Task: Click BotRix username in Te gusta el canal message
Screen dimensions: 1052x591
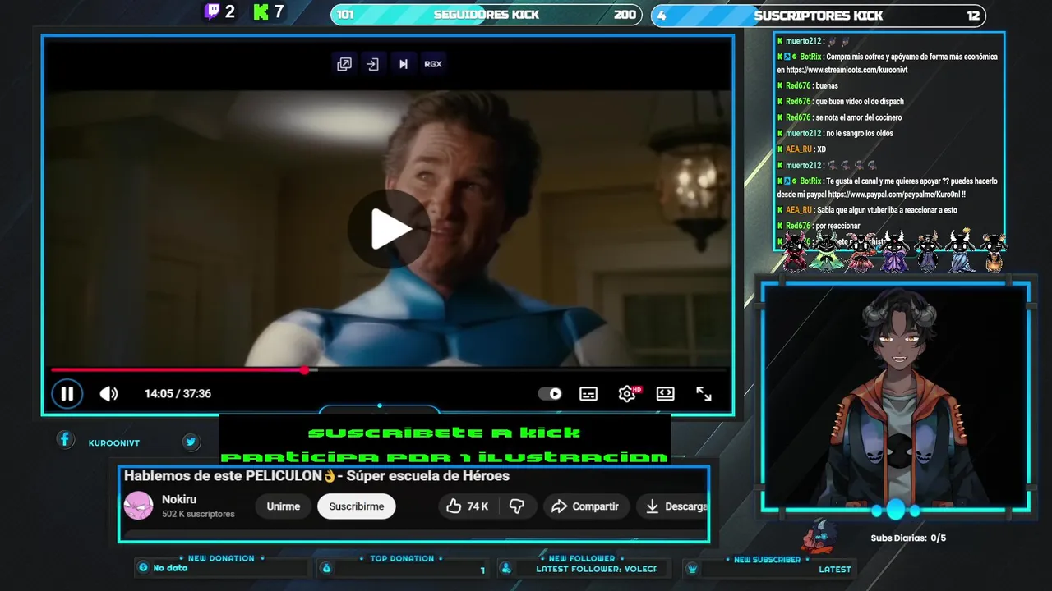Action: 810,181
